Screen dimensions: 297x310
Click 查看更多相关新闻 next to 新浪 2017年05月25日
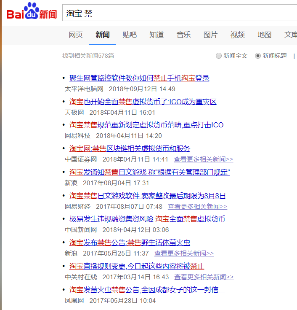pyautogui.click(x=184, y=253)
